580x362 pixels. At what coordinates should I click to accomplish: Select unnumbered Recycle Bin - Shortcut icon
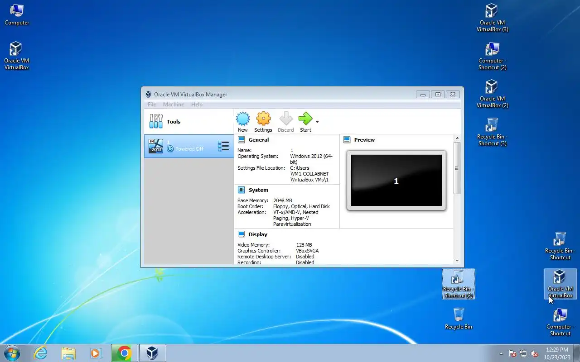560,246
